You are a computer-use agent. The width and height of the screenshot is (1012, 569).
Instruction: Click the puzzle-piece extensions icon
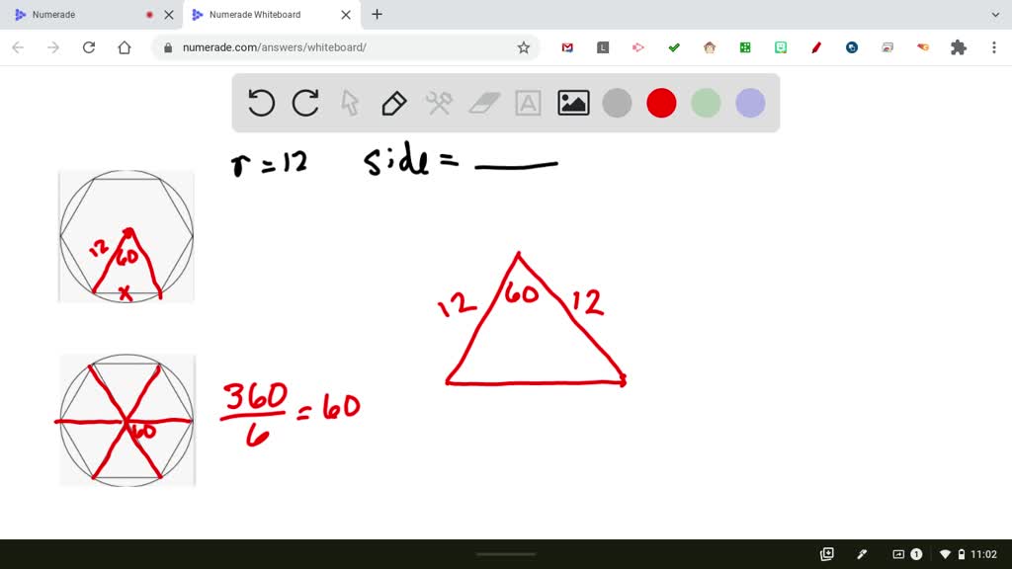(958, 46)
